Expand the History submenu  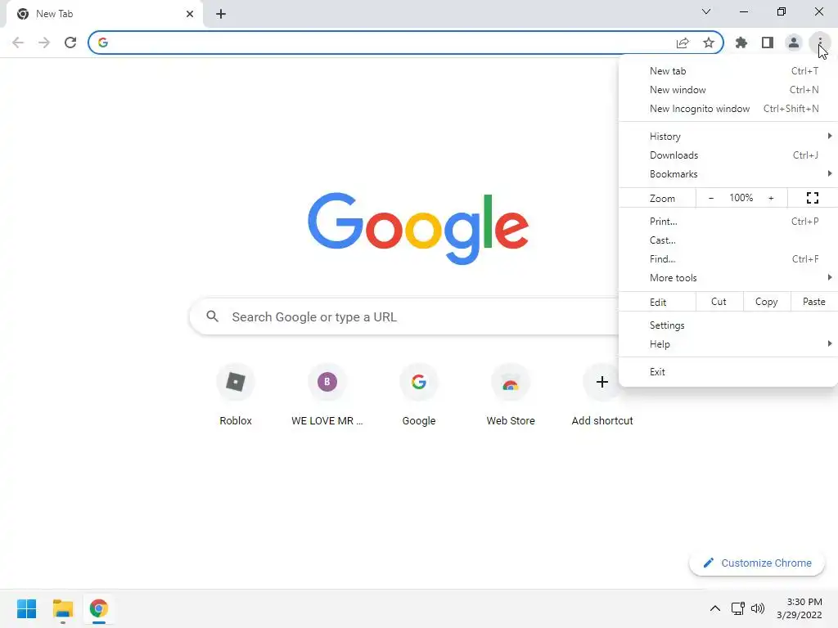728,137
